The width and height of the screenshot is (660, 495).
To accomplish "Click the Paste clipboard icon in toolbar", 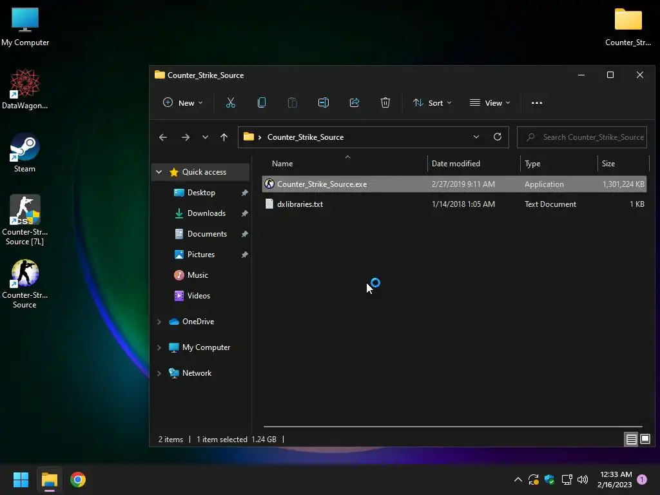I will point(292,102).
